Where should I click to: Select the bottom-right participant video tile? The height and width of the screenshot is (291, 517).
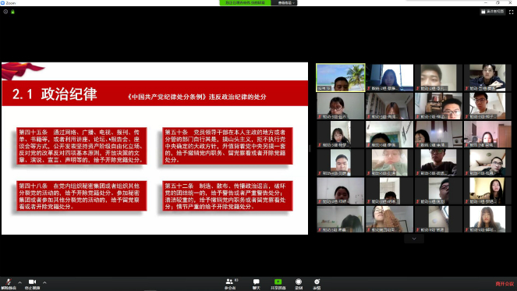[x=487, y=219]
